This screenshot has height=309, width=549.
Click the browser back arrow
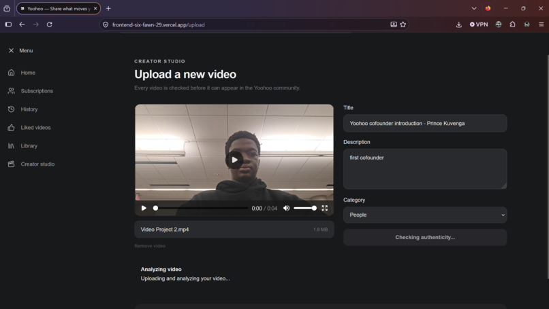click(22, 24)
